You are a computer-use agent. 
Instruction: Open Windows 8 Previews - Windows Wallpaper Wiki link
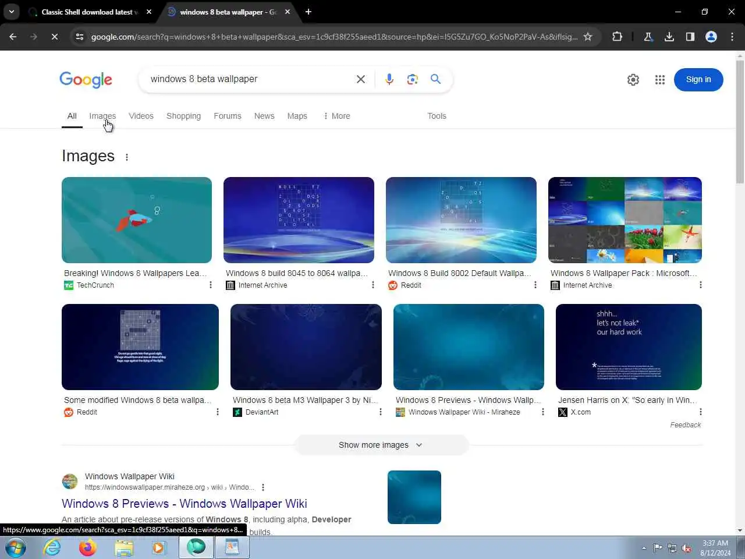(185, 504)
